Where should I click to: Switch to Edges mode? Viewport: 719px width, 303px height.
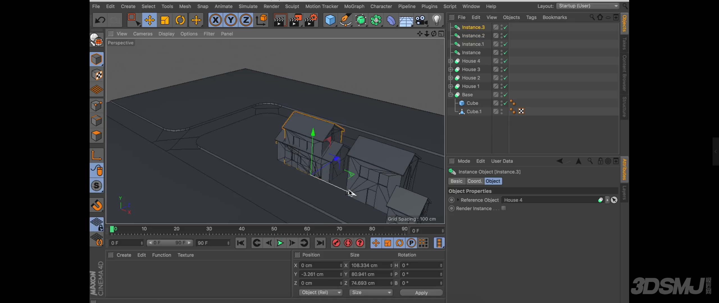click(97, 121)
